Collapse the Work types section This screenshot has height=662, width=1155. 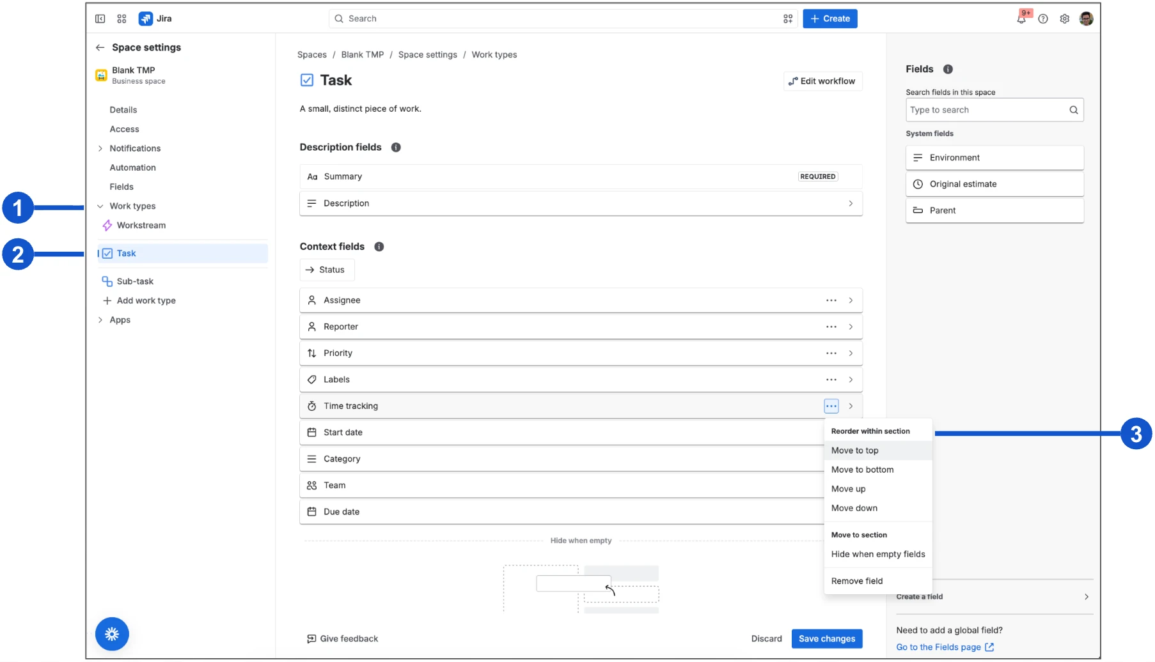click(x=100, y=206)
